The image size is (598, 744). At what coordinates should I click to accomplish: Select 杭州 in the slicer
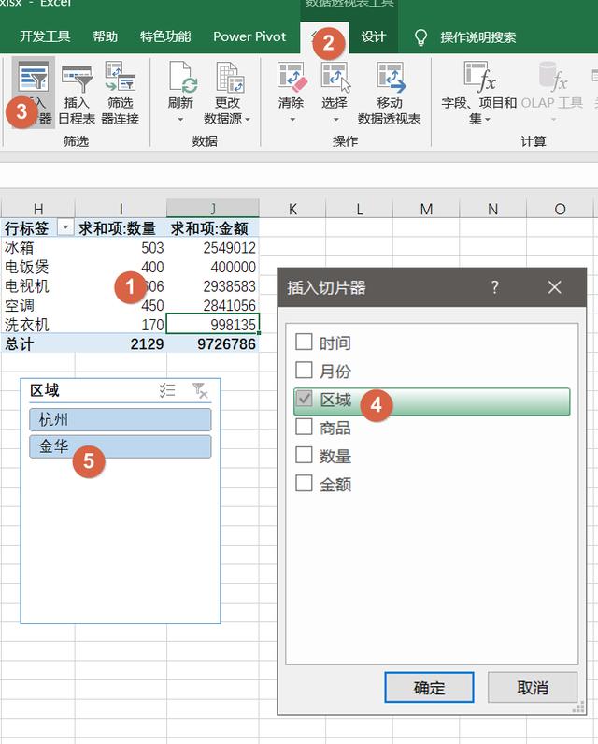pos(121,419)
